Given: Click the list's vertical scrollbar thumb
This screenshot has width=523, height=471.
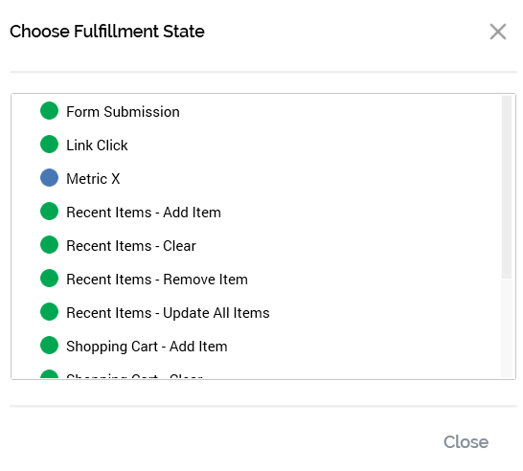Looking at the screenshot, I should (507, 187).
